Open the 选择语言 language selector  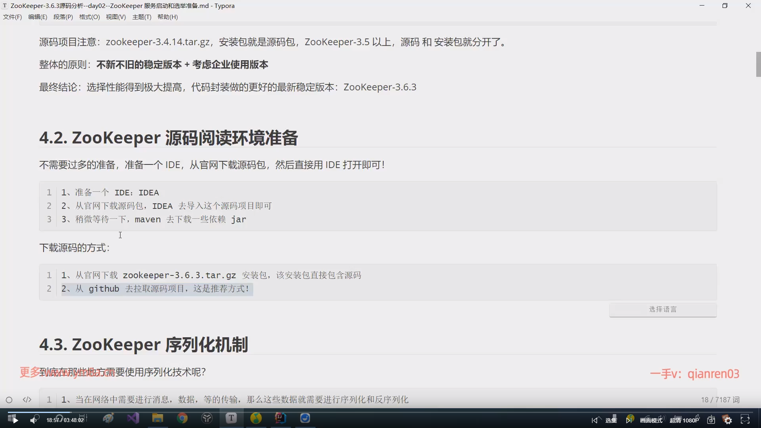click(x=663, y=310)
